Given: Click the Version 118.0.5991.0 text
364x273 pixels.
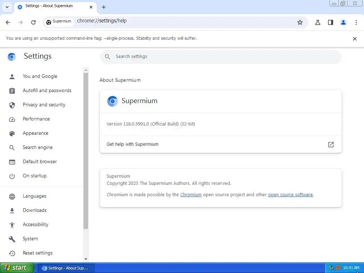Looking at the screenshot, I should [x=151, y=124].
